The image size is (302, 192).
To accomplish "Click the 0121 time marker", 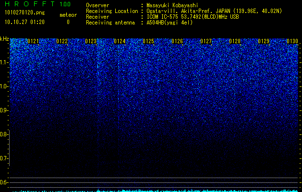I will [x=33, y=41].
